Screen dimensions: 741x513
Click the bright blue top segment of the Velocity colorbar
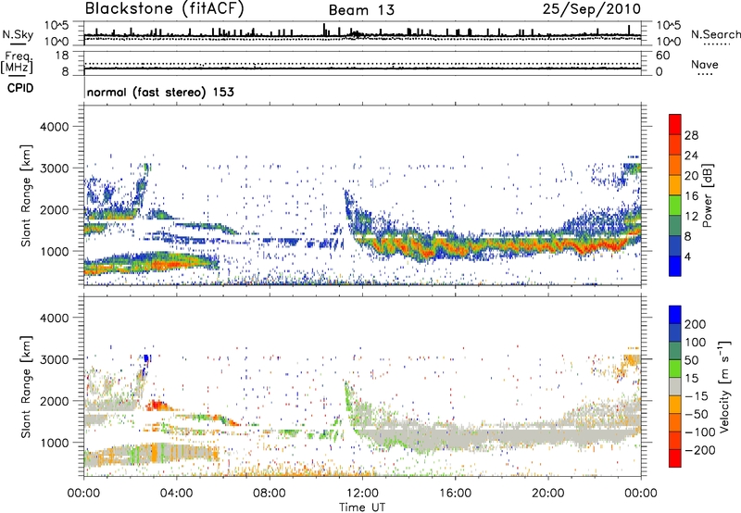(x=675, y=315)
